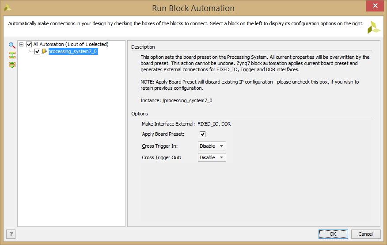
Task: Close the Run Block Automation dialog
Action: click(x=375, y=6)
